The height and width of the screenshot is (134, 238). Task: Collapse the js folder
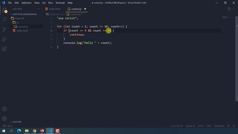click(x=17, y=22)
